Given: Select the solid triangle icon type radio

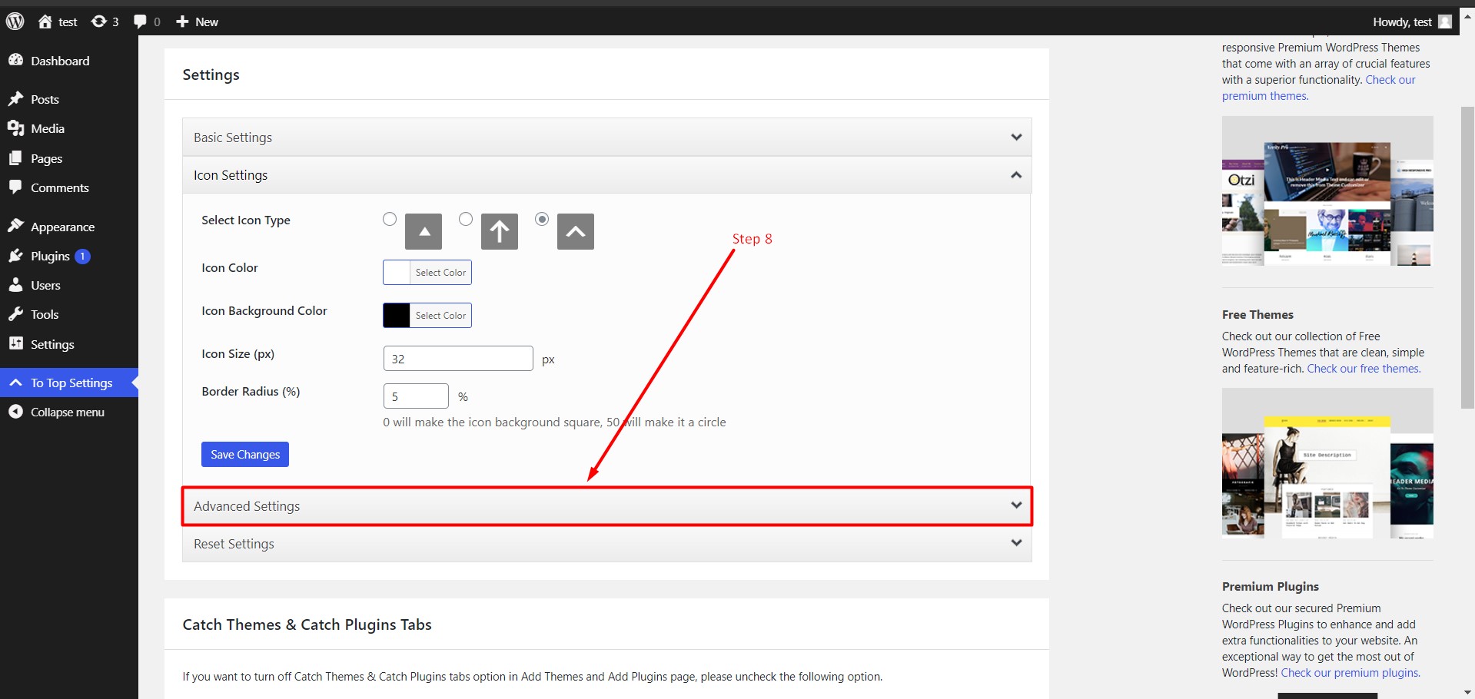Looking at the screenshot, I should click(390, 219).
